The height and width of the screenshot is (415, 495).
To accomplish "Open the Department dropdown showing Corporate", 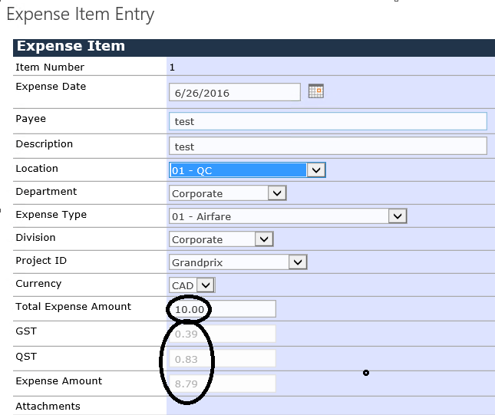I will click(x=228, y=193).
